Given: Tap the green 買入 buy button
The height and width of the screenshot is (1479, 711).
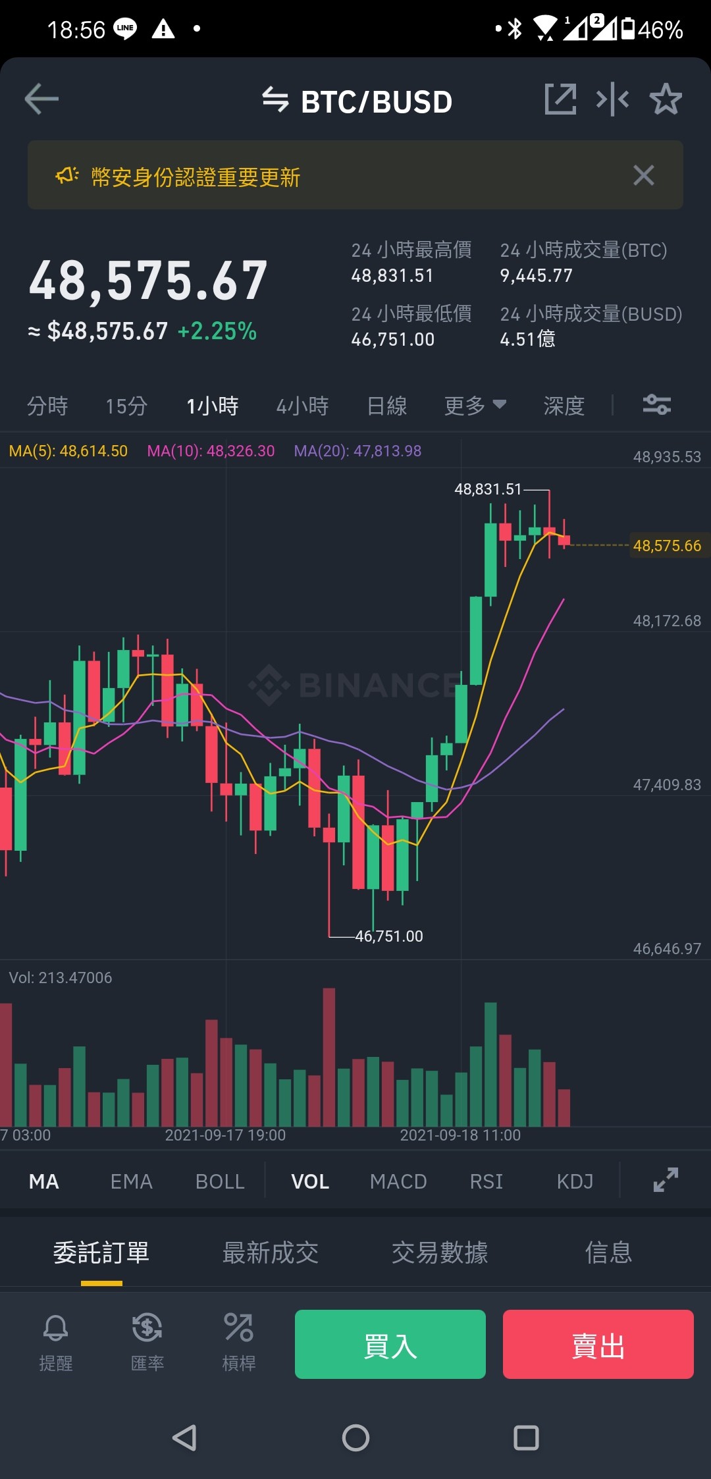Looking at the screenshot, I should (390, 1344).
